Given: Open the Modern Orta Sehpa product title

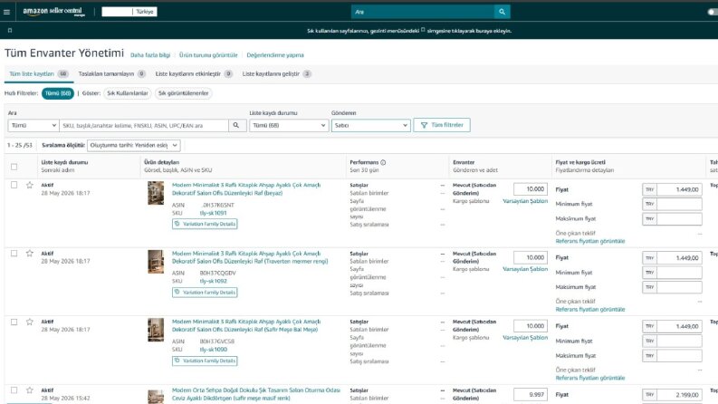Looking at the screenshot, I should [256, 394].
